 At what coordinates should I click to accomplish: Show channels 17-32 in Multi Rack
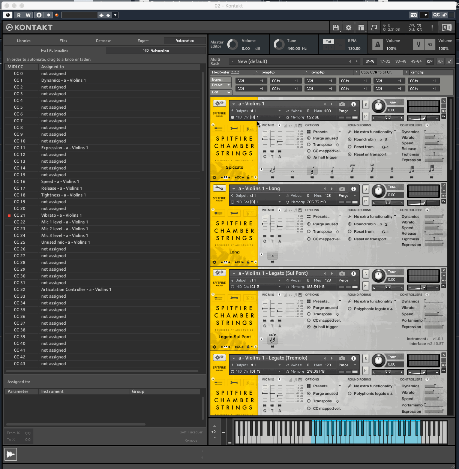[x=385, y=61]
